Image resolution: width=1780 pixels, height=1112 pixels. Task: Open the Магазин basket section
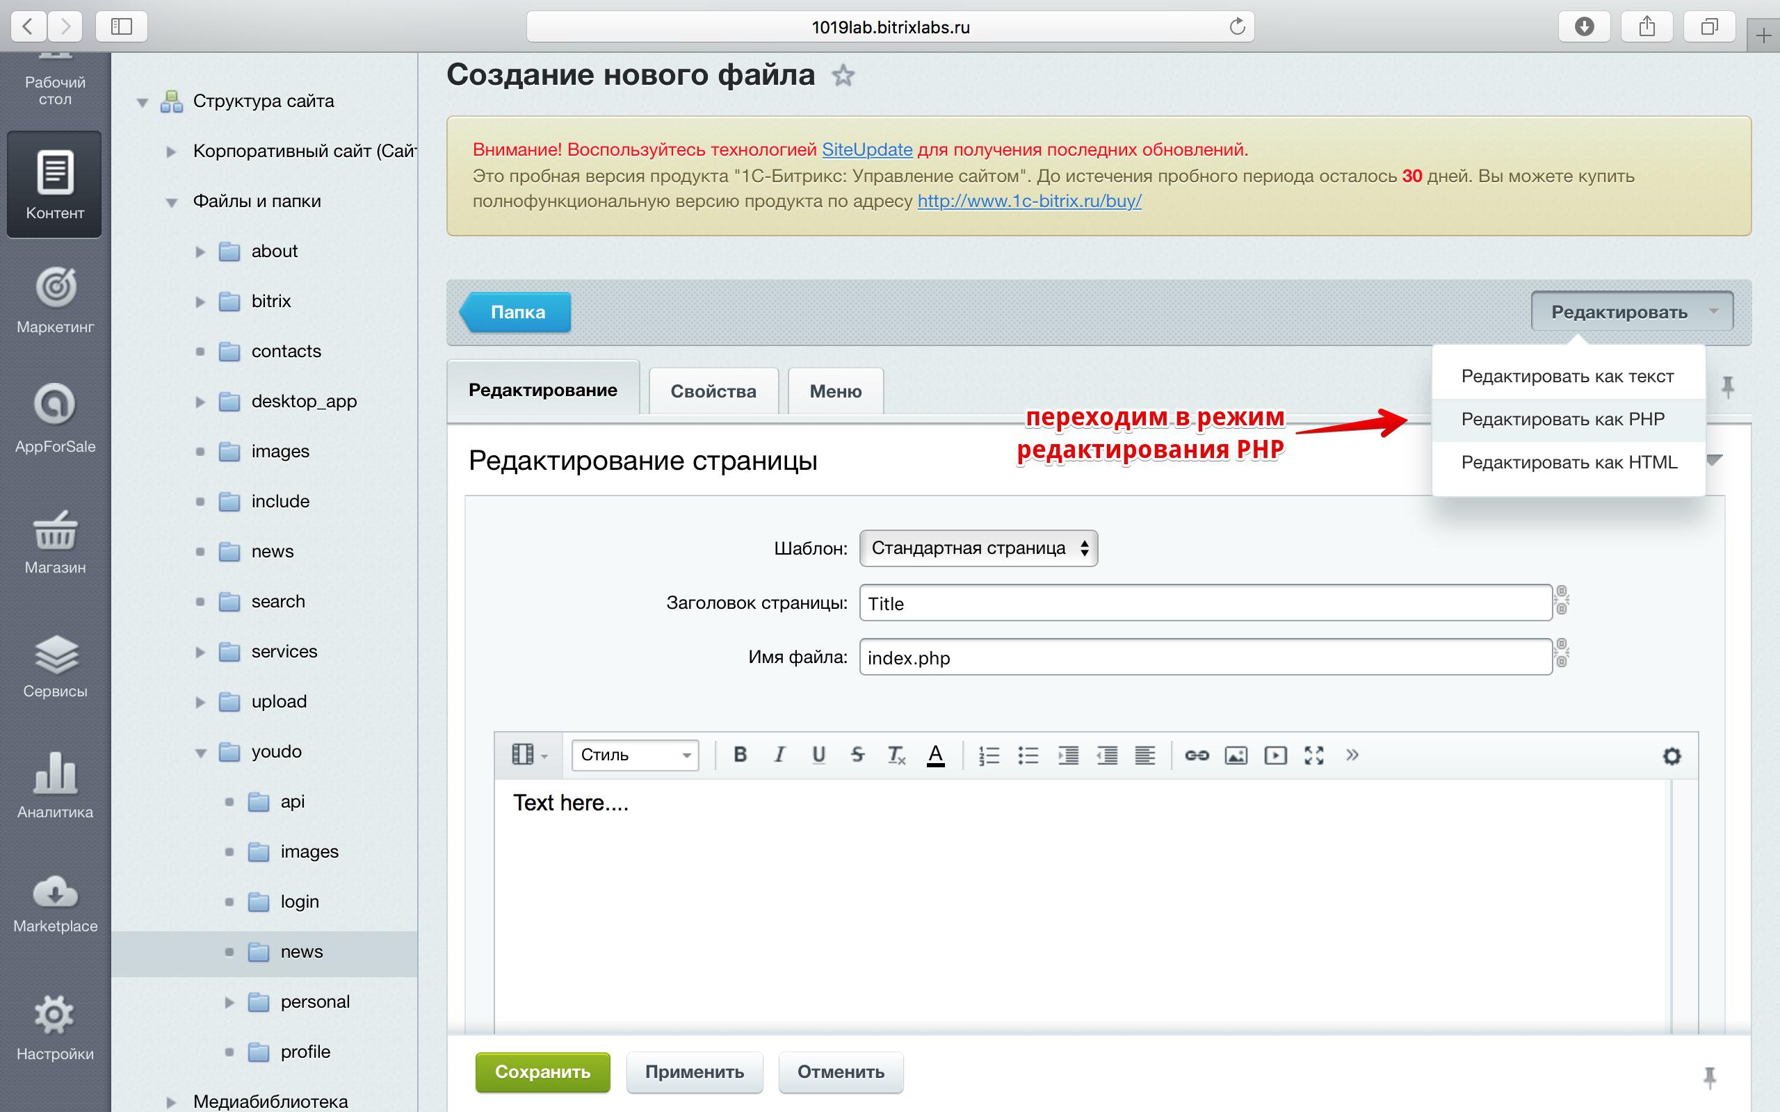coord(55,541)
